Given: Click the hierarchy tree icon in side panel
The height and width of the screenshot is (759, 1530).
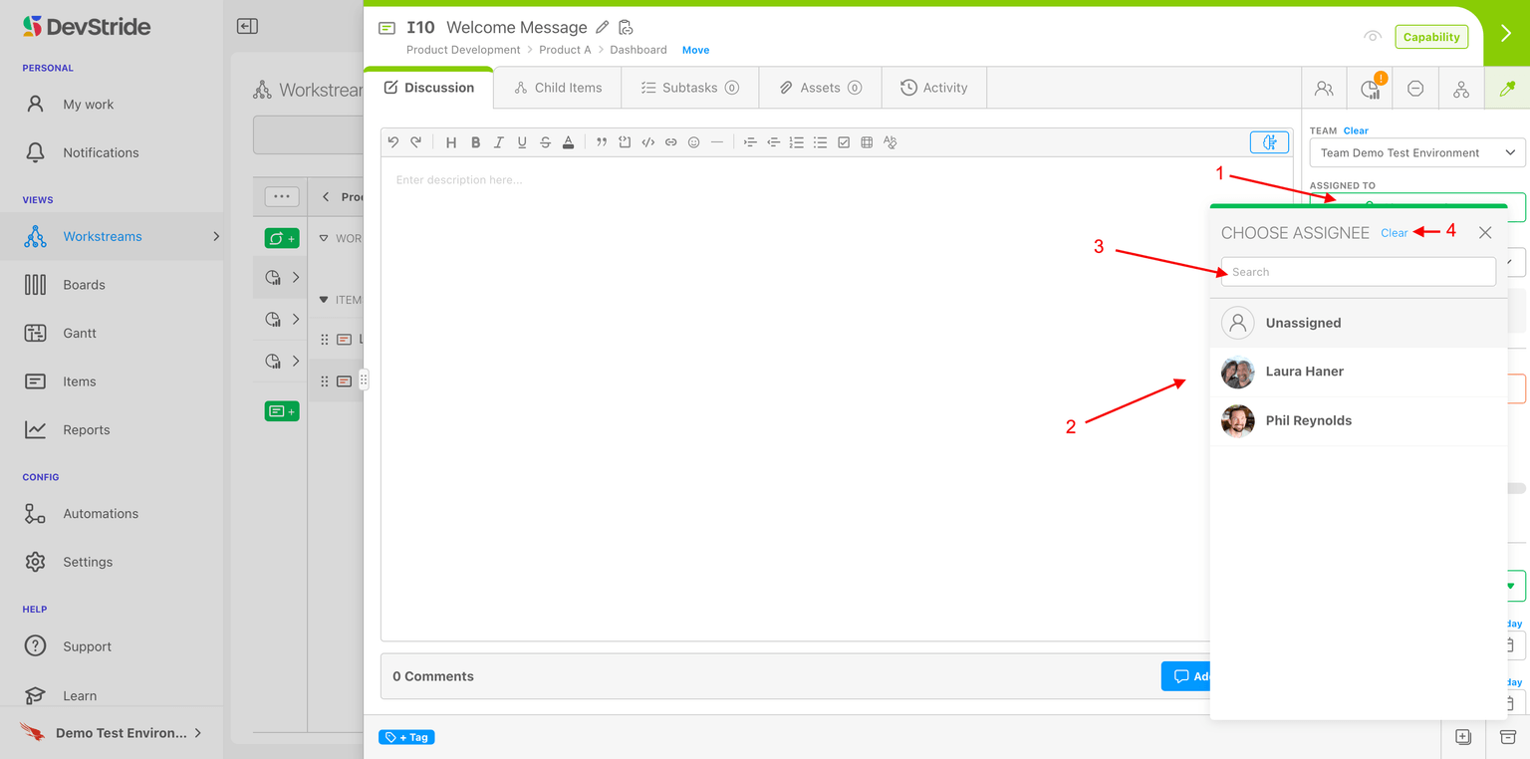Looking at the screenshot, I should (x=1460, y=89).
